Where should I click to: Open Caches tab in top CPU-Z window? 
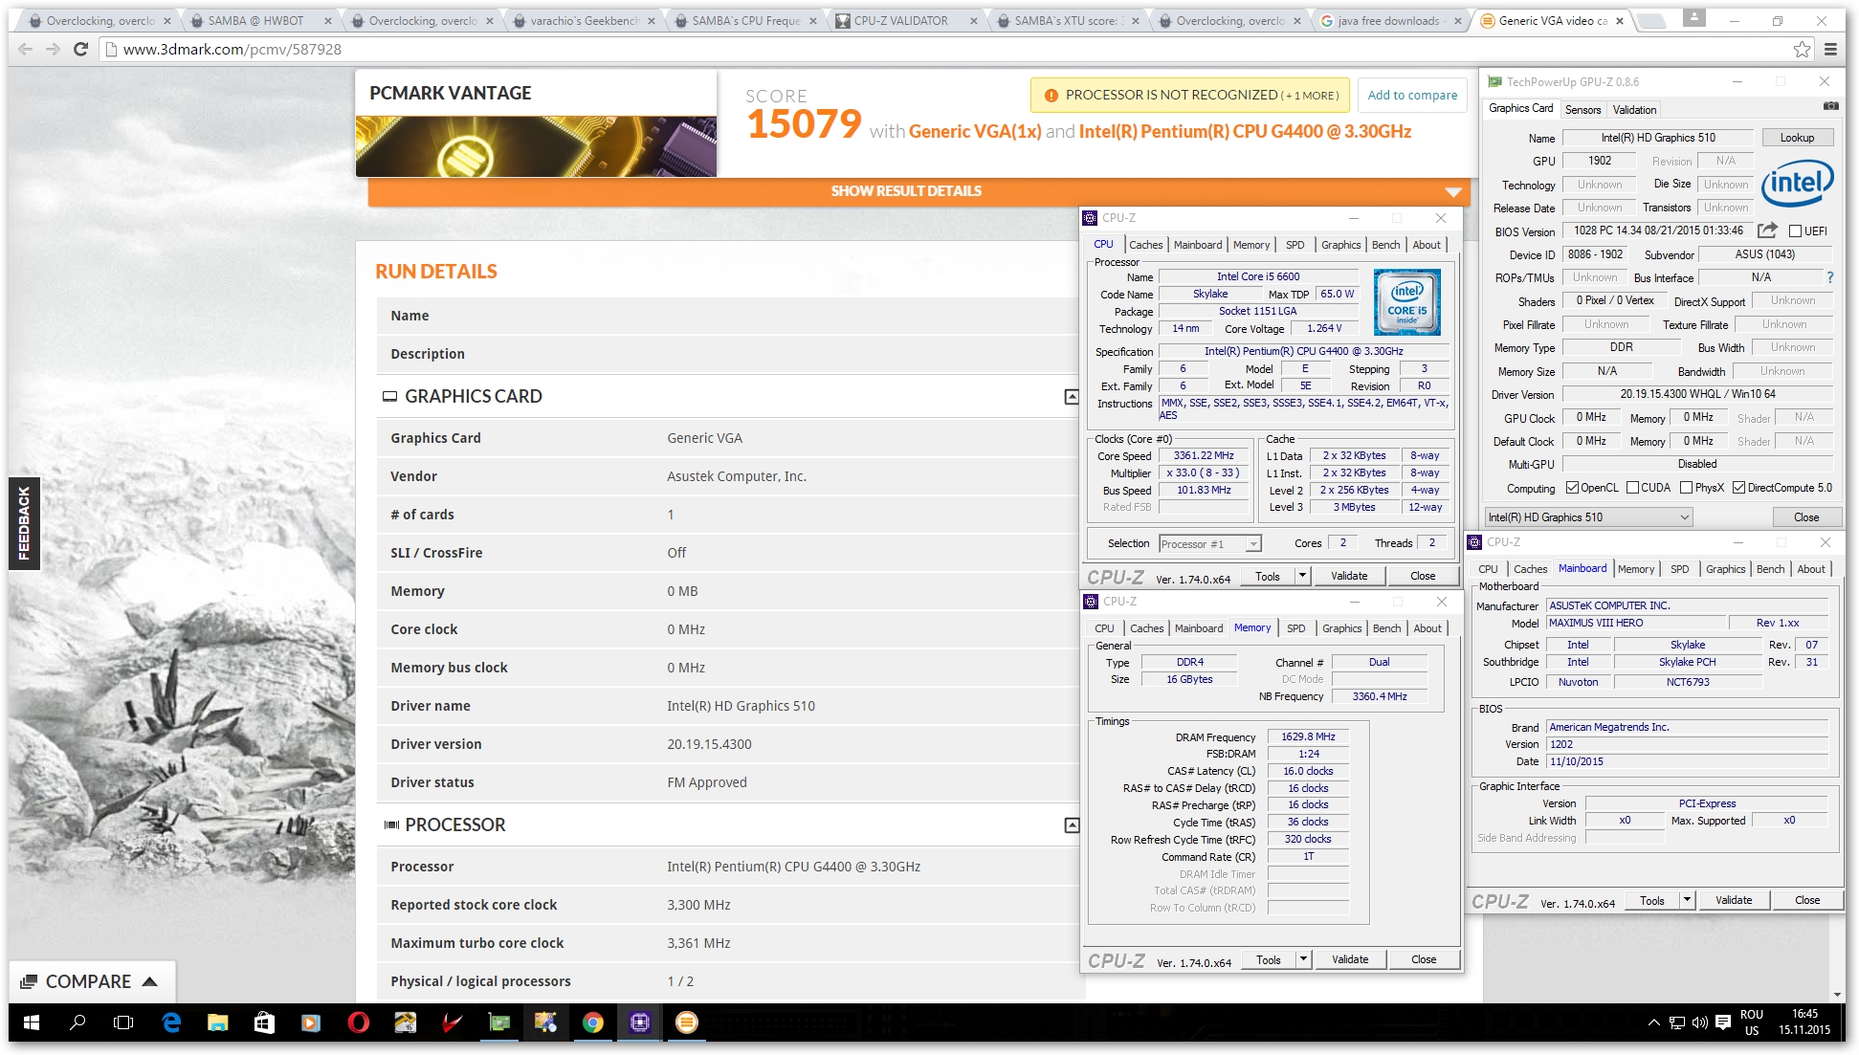(1145, 245)
